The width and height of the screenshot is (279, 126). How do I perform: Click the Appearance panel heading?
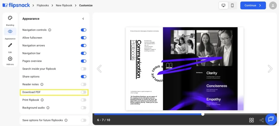(x=31, y=19)
